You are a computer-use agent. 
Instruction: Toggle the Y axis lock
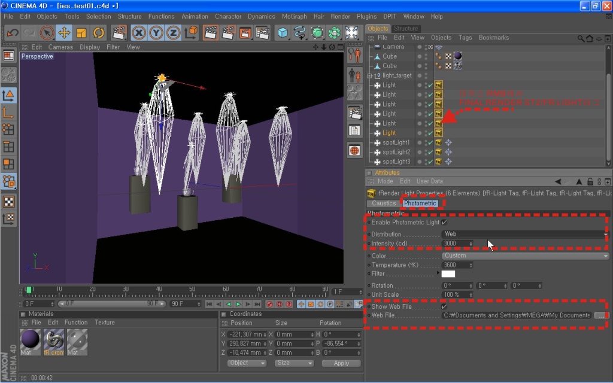point(156,33)
